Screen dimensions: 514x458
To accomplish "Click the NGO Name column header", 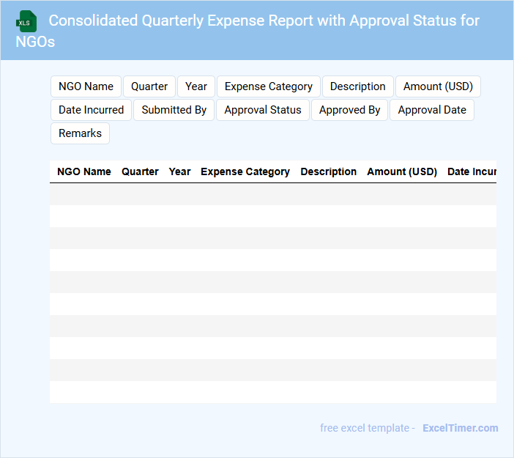I will pyautogui.click(x=84, y=171).
